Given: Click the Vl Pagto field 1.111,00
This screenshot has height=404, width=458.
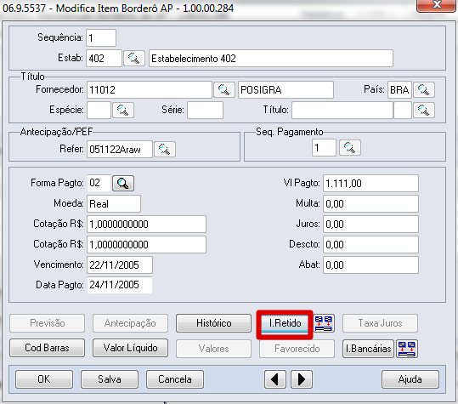Looking at the screenshot, I should (370, 184).
